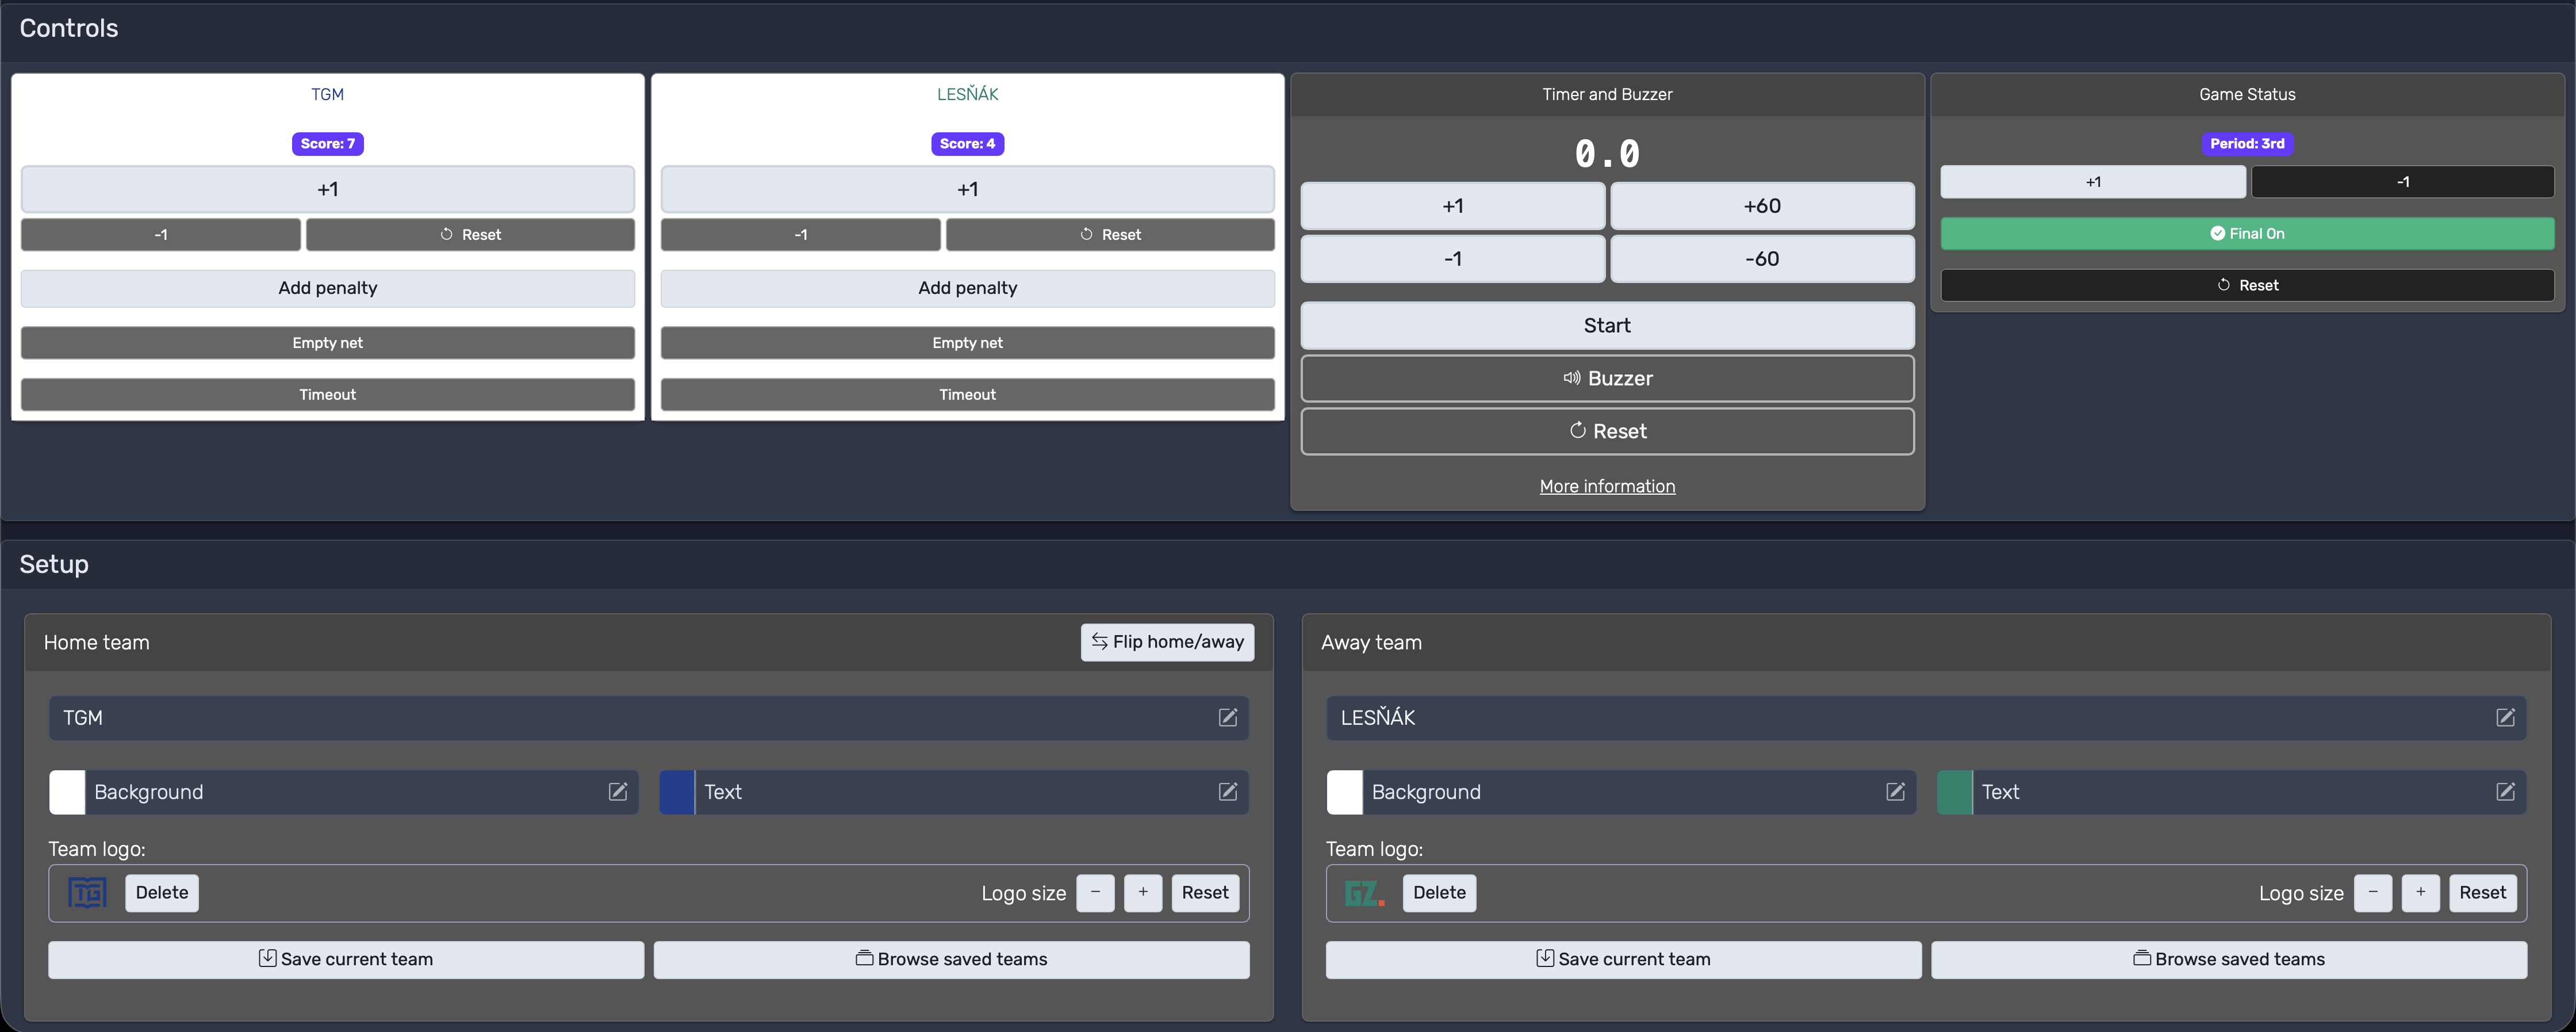
Task: Edit the LESŇÁK away team name via pencil icon
Action: (x=2505, y=718)
